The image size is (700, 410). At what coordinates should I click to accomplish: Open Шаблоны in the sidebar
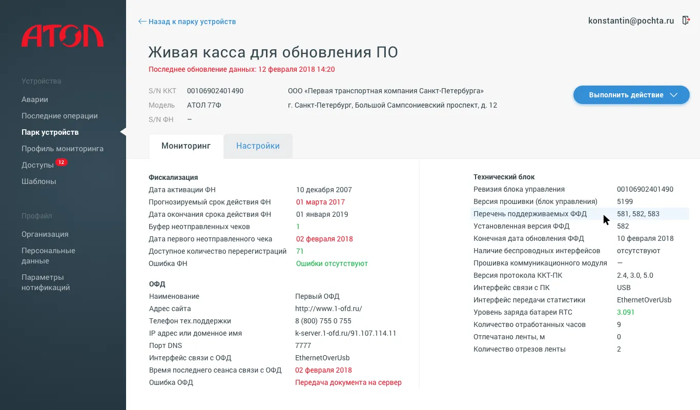pyautogui.click(x=39, y=181)
